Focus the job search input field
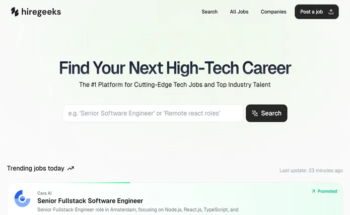350x215 pixels. (x=153, y=113)
